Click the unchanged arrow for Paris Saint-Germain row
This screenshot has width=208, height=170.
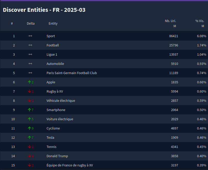(x=30, y=73)
